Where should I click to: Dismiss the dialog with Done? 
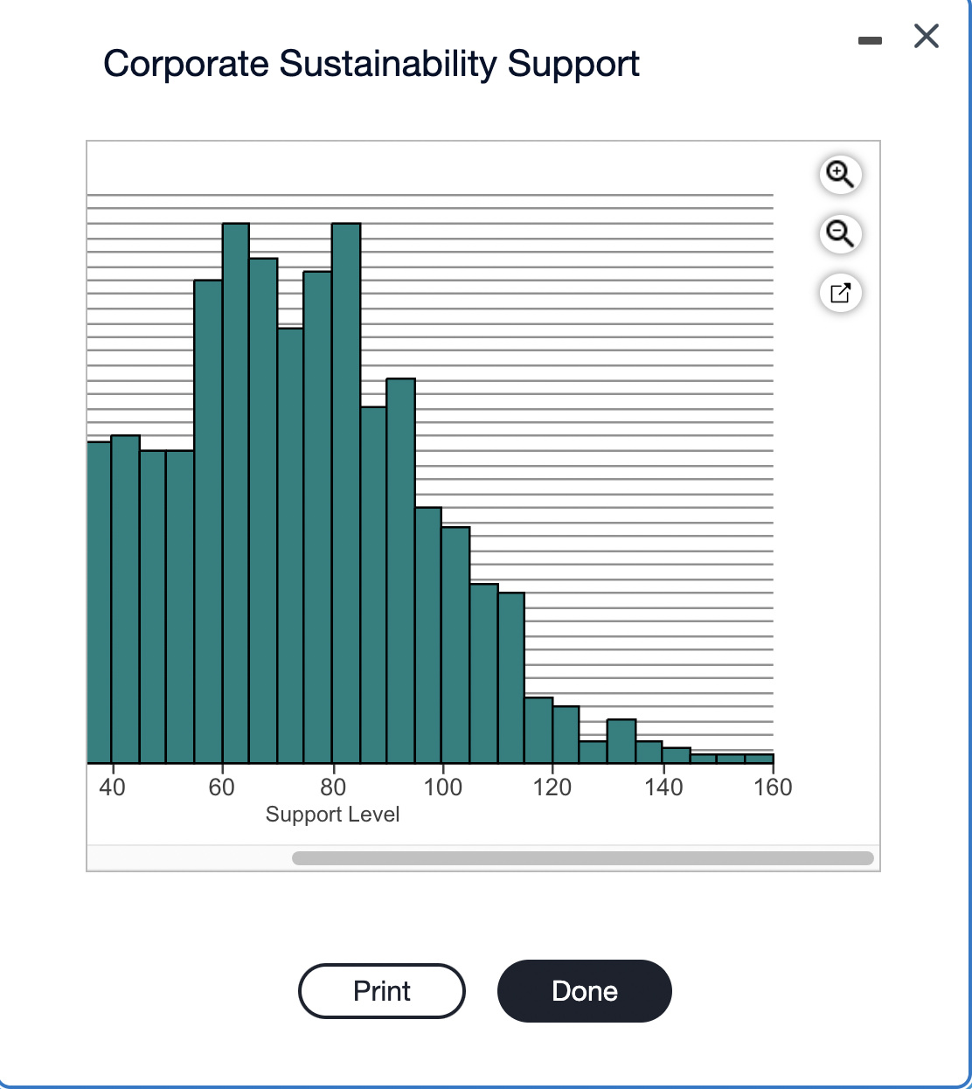click(584, 990)
